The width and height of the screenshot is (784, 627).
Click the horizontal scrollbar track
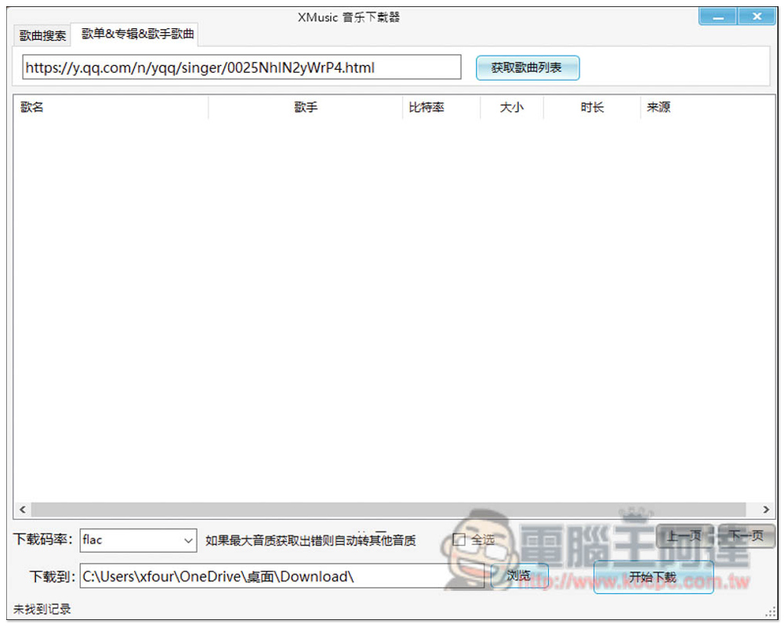392,509
